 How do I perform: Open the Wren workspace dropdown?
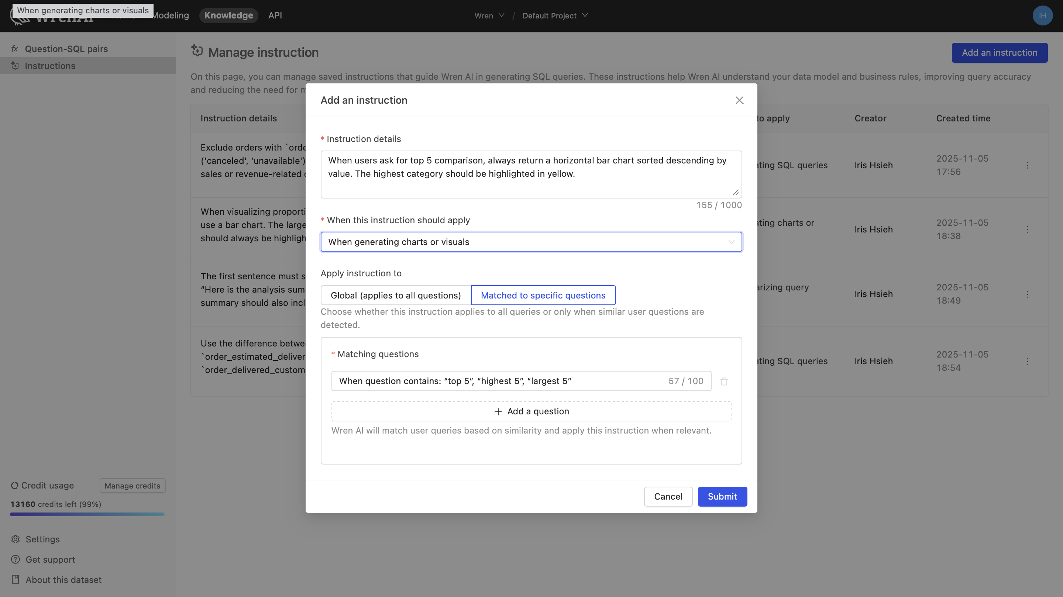489,15
